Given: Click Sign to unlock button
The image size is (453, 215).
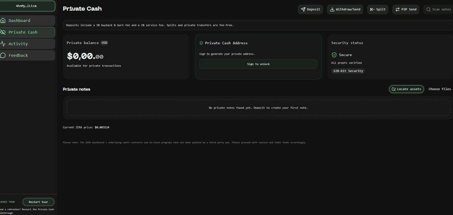Looking at the screenshot, I should point(258,64).
